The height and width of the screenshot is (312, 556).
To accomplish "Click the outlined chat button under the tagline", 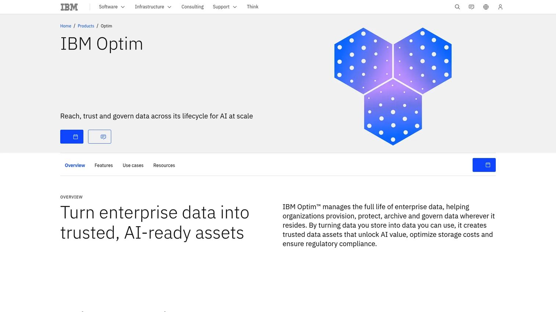I will 100,137.
